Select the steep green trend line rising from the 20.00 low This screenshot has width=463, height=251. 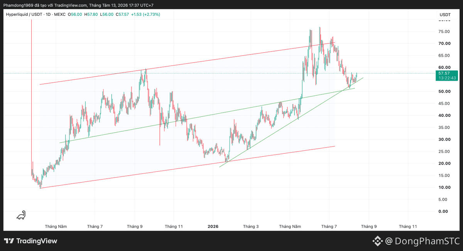(x=291, y=122)
